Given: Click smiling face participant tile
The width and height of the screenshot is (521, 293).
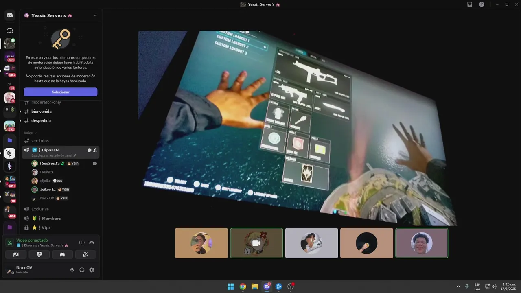Looking at the screenshot, I should point(422,243).
